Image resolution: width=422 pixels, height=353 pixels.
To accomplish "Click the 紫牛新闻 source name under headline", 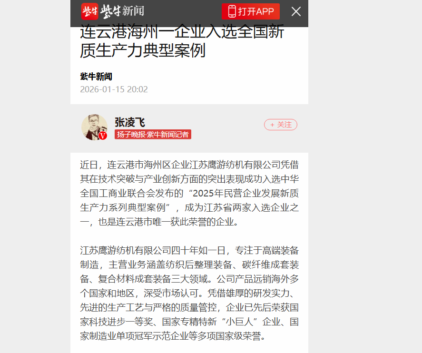I will tap(96, 77).
